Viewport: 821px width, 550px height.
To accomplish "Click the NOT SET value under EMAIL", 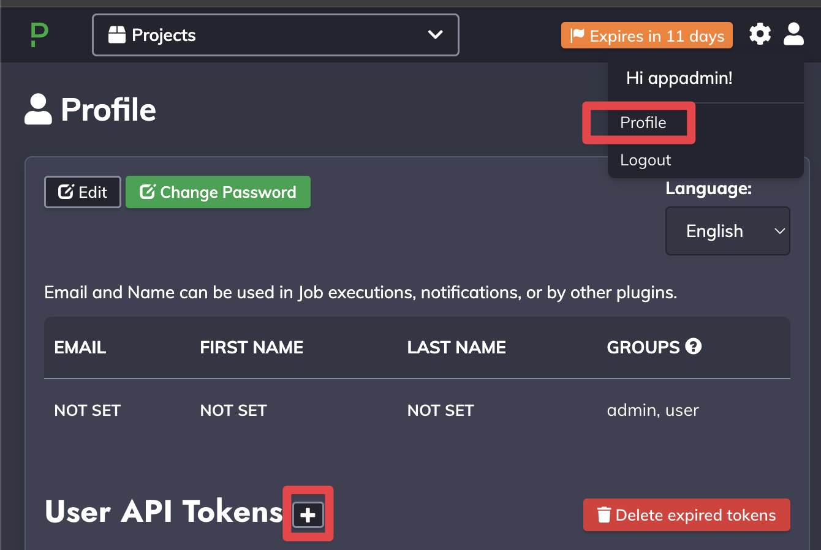I will point(88,410).
